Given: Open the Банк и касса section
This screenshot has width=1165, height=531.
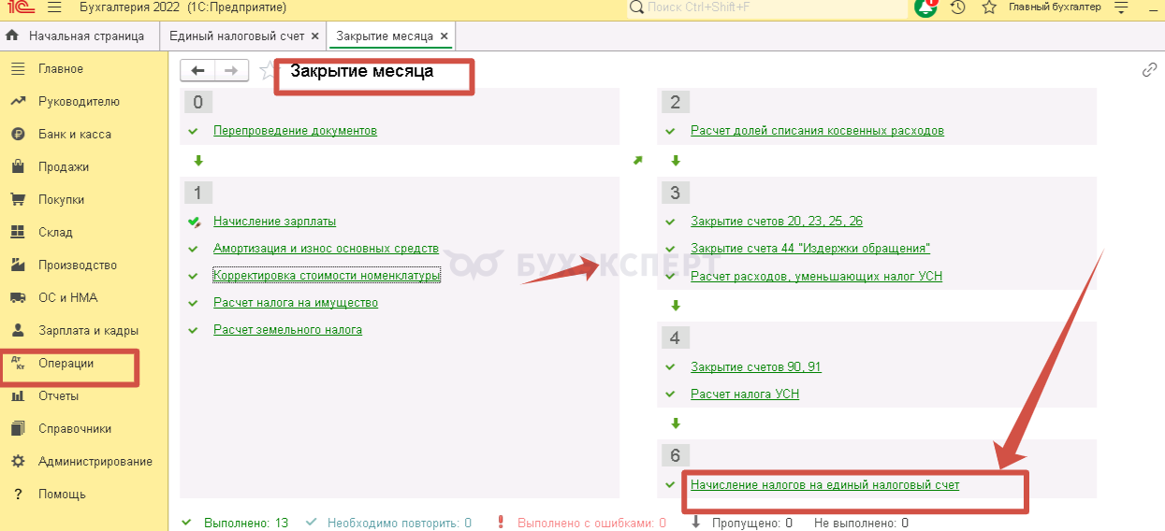Looking at the screenshot, I should (x=75, y=135).
